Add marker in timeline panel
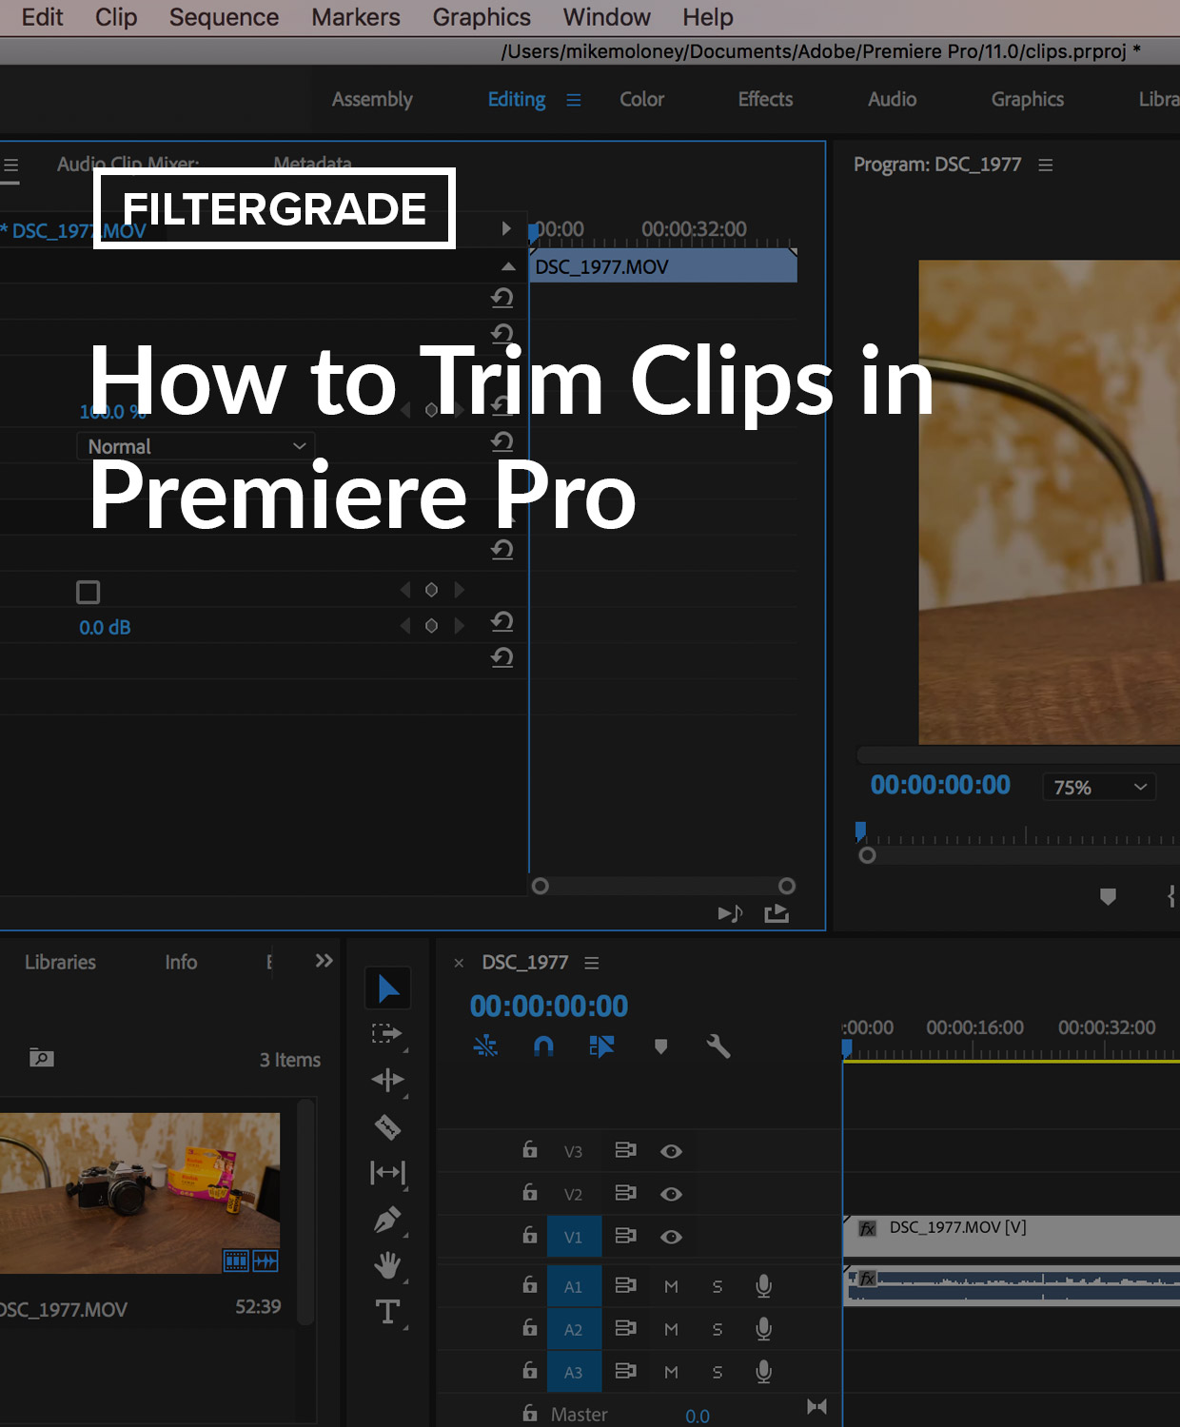The image size is (1180, 1427). point(660,1046)
